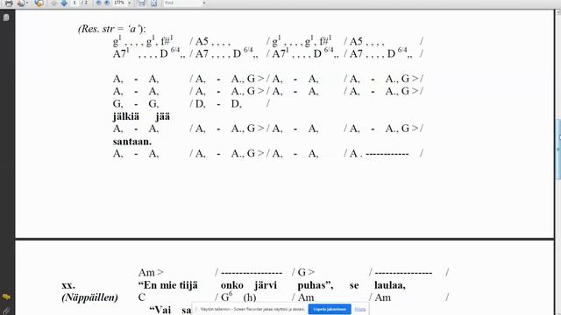Click the 'G >' chord on second page
561x315 pixels.
306,272
